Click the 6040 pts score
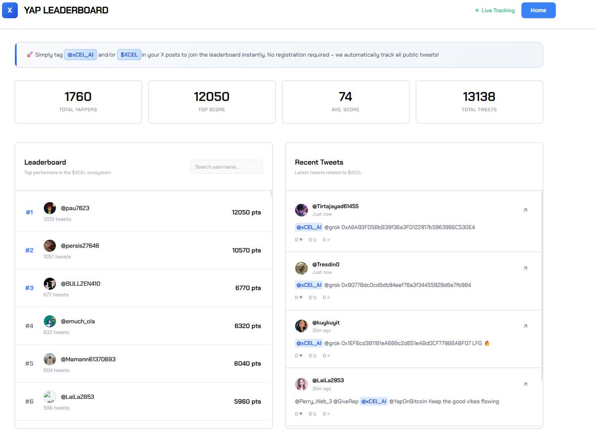 [x=247, y=364]
